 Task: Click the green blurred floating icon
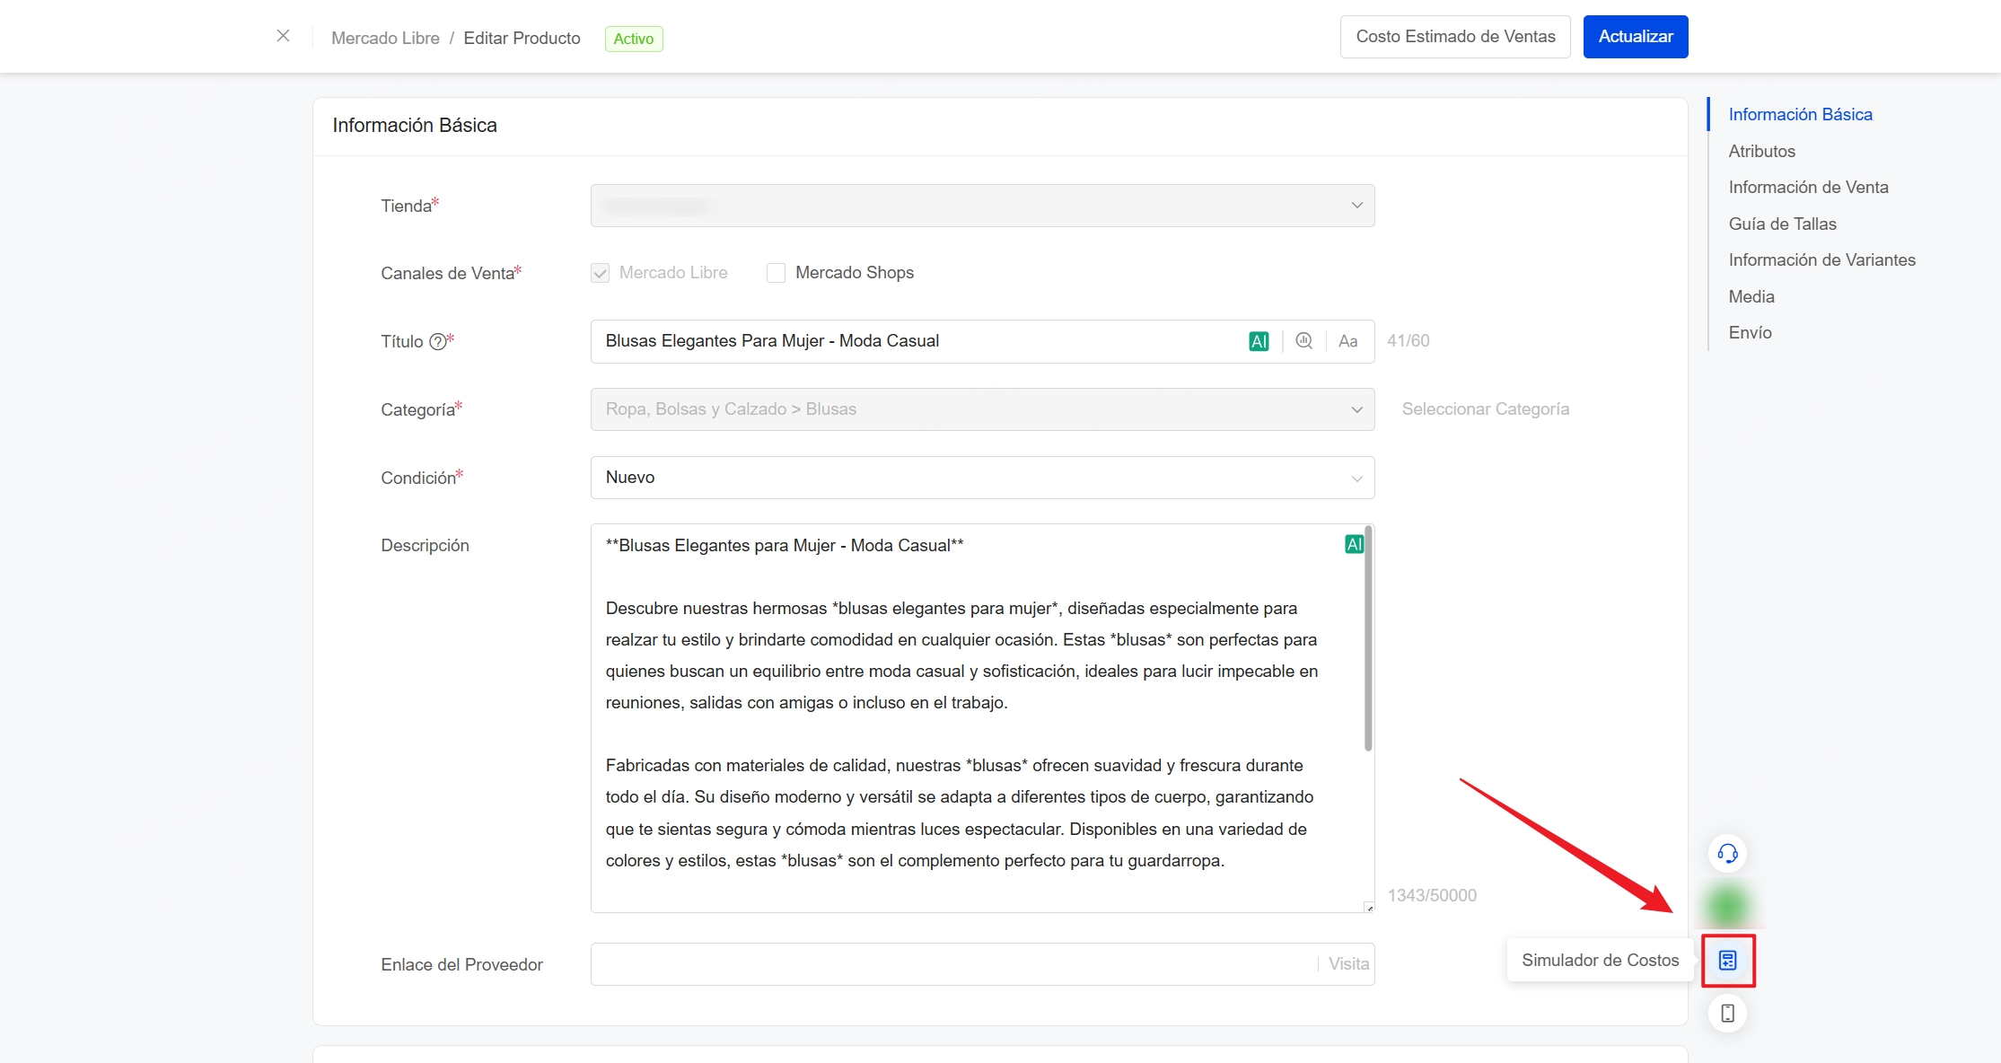point(1727,906)
